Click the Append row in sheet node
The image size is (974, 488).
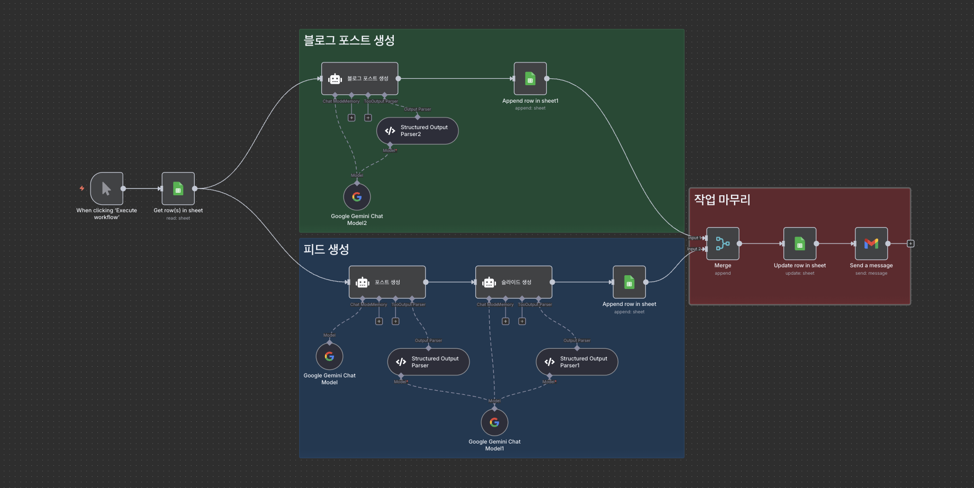tap(629, 282)
